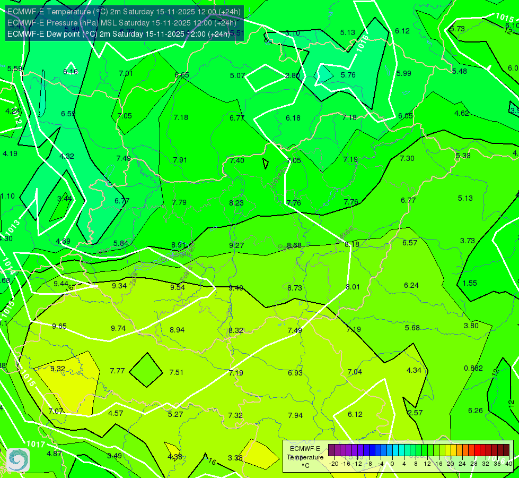Click the dew point value 5.07
Screen dimensions: 519x478
(237, 75)
